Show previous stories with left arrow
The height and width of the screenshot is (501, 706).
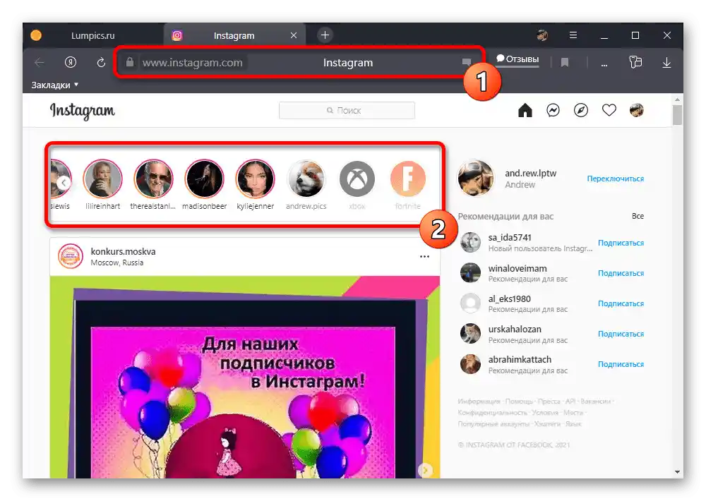pos(64,183)
